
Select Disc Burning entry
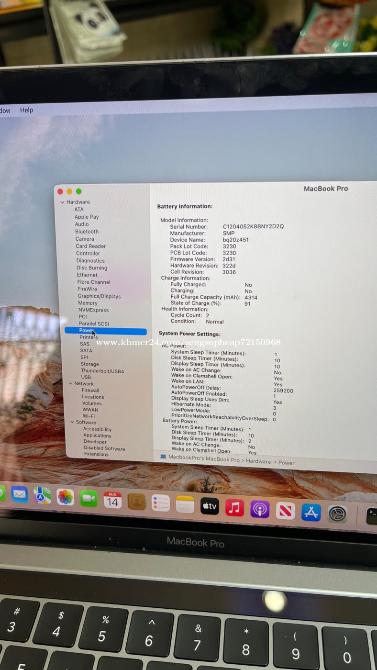point(92,268)
